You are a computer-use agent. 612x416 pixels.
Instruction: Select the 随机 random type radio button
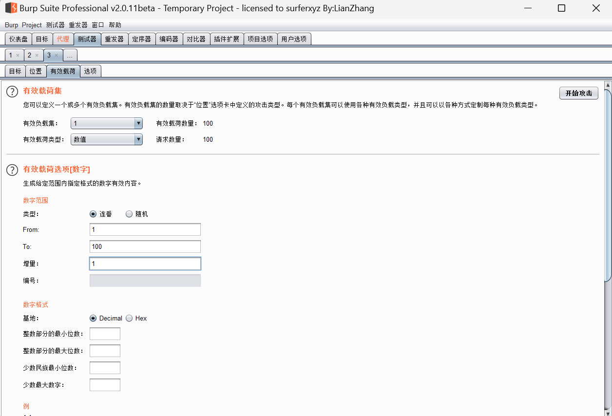pyautogui.click(x=129, y=214)
